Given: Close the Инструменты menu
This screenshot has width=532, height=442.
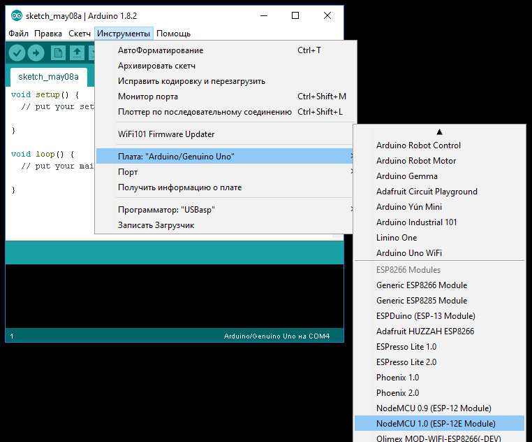Looking at the screenshot, I should [x=124, y=34].
